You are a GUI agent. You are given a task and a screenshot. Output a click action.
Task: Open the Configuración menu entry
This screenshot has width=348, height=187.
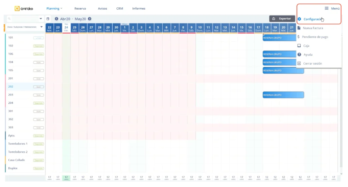coord(312,19)
